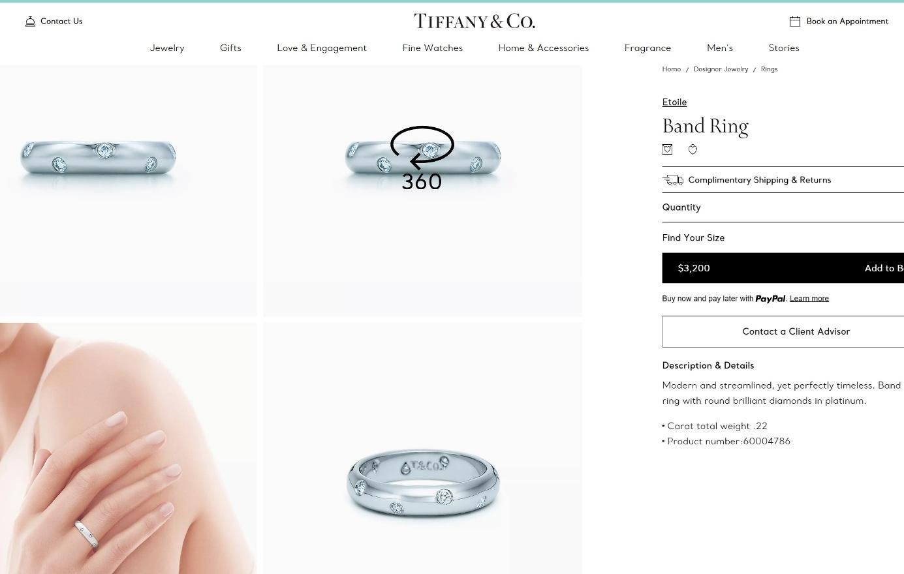This screenshot has height=574, width=904.
Task: Open the Jewelry menu
Action: (167, 48)
